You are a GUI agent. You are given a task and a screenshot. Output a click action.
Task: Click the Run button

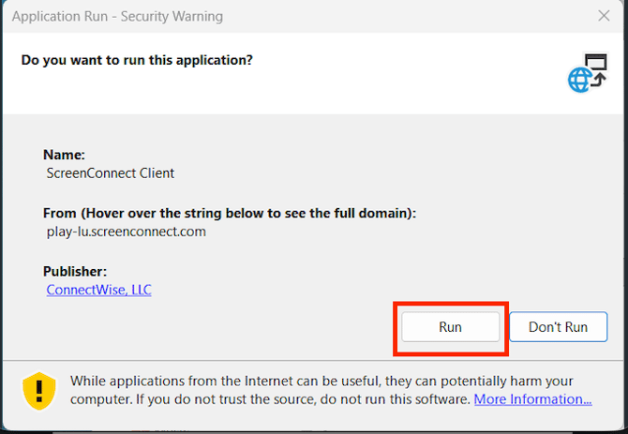(x=451, y=327)
